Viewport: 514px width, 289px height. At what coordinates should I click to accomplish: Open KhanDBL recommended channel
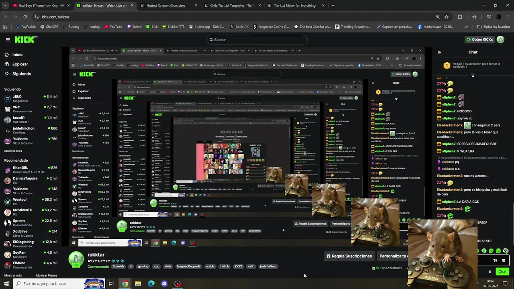tap(31, 170)
